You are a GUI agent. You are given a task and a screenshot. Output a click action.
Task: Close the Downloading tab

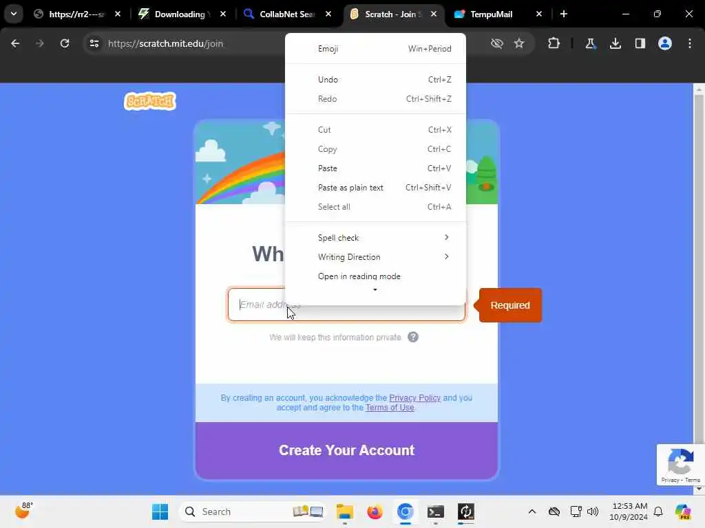[x=223, y=14]
